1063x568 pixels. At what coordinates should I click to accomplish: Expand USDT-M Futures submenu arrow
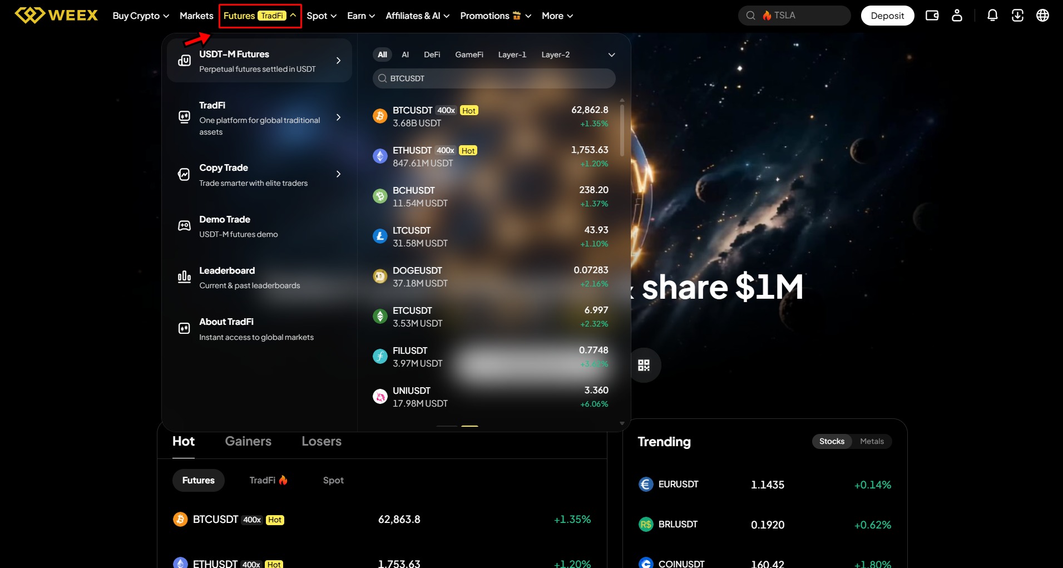[338, 60]
